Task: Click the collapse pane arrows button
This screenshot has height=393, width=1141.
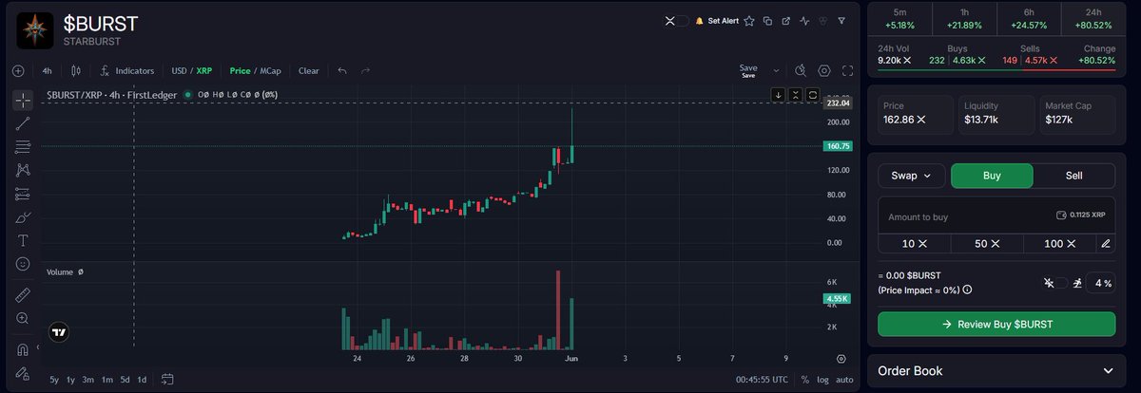Action: tap(795, 94)
